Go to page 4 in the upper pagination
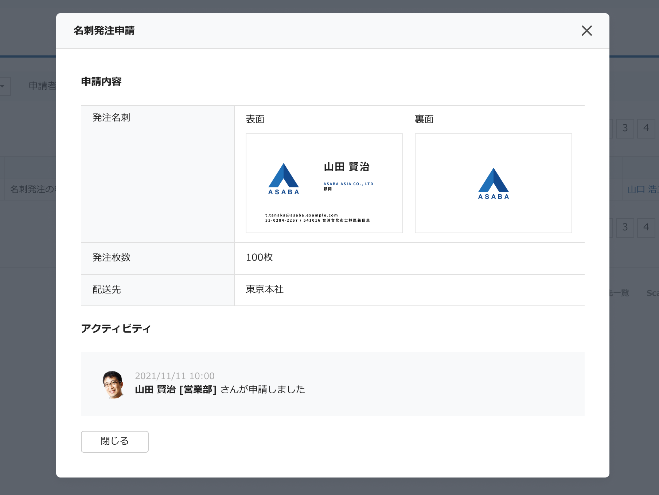The width and height of the screenshot is (659, 495). pos(646,128)
